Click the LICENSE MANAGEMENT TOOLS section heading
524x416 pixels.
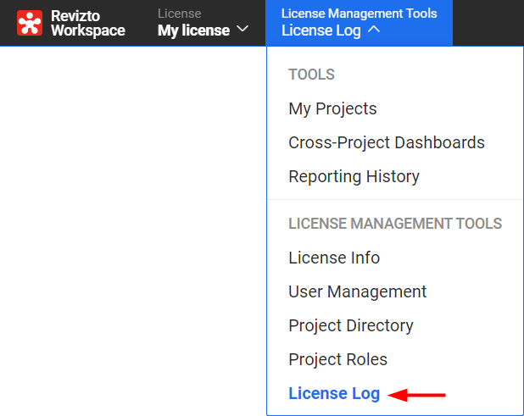point(395,224)
